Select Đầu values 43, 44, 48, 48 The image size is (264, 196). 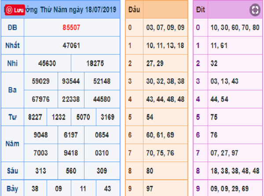(165, 99)
